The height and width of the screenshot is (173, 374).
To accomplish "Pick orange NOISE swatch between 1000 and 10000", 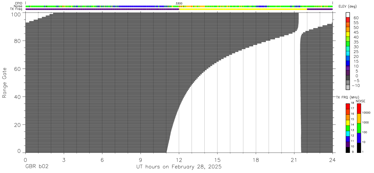I will pyautogui.click(x=359, y=118).
